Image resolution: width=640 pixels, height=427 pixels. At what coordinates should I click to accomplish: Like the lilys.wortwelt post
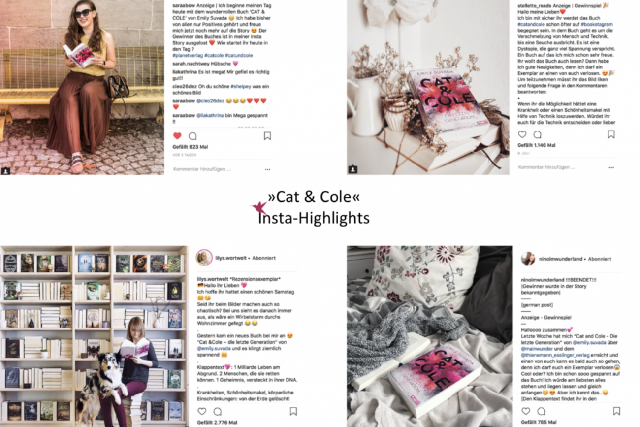pos(202,411)
